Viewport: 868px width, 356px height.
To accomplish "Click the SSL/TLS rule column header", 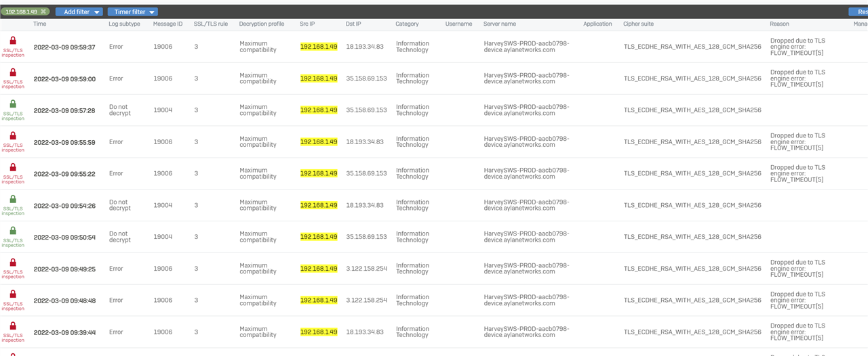I will [x=211, y=24].
